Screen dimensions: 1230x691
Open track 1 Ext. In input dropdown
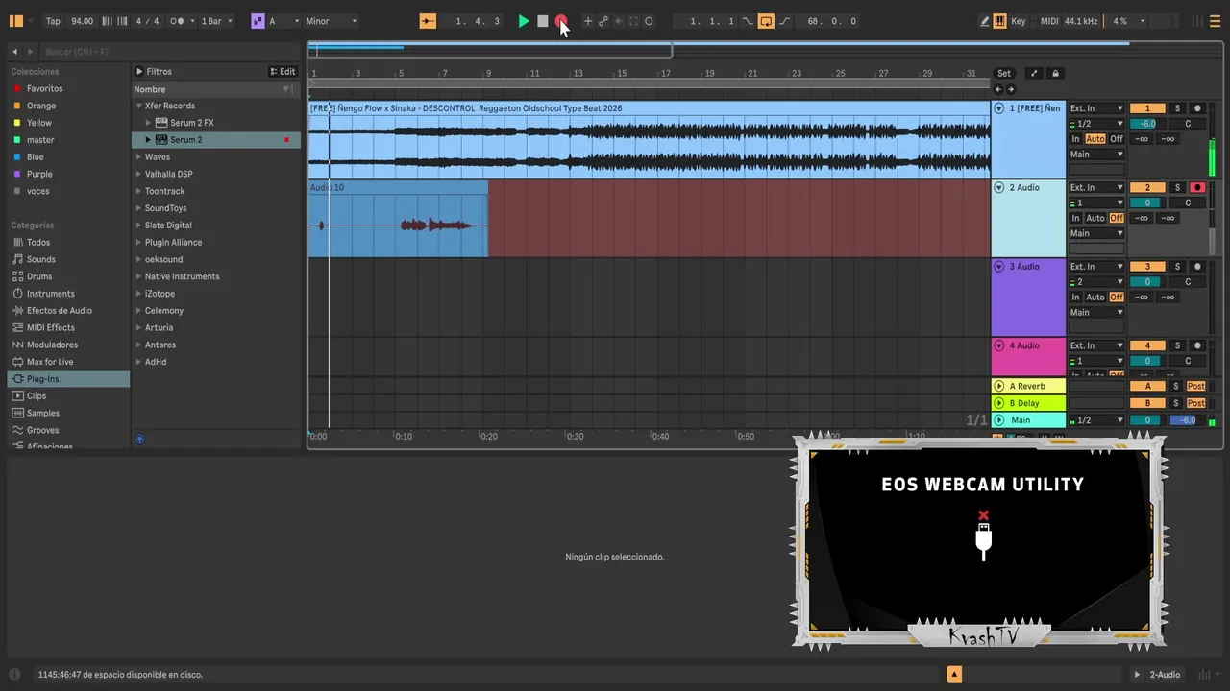1096,108
